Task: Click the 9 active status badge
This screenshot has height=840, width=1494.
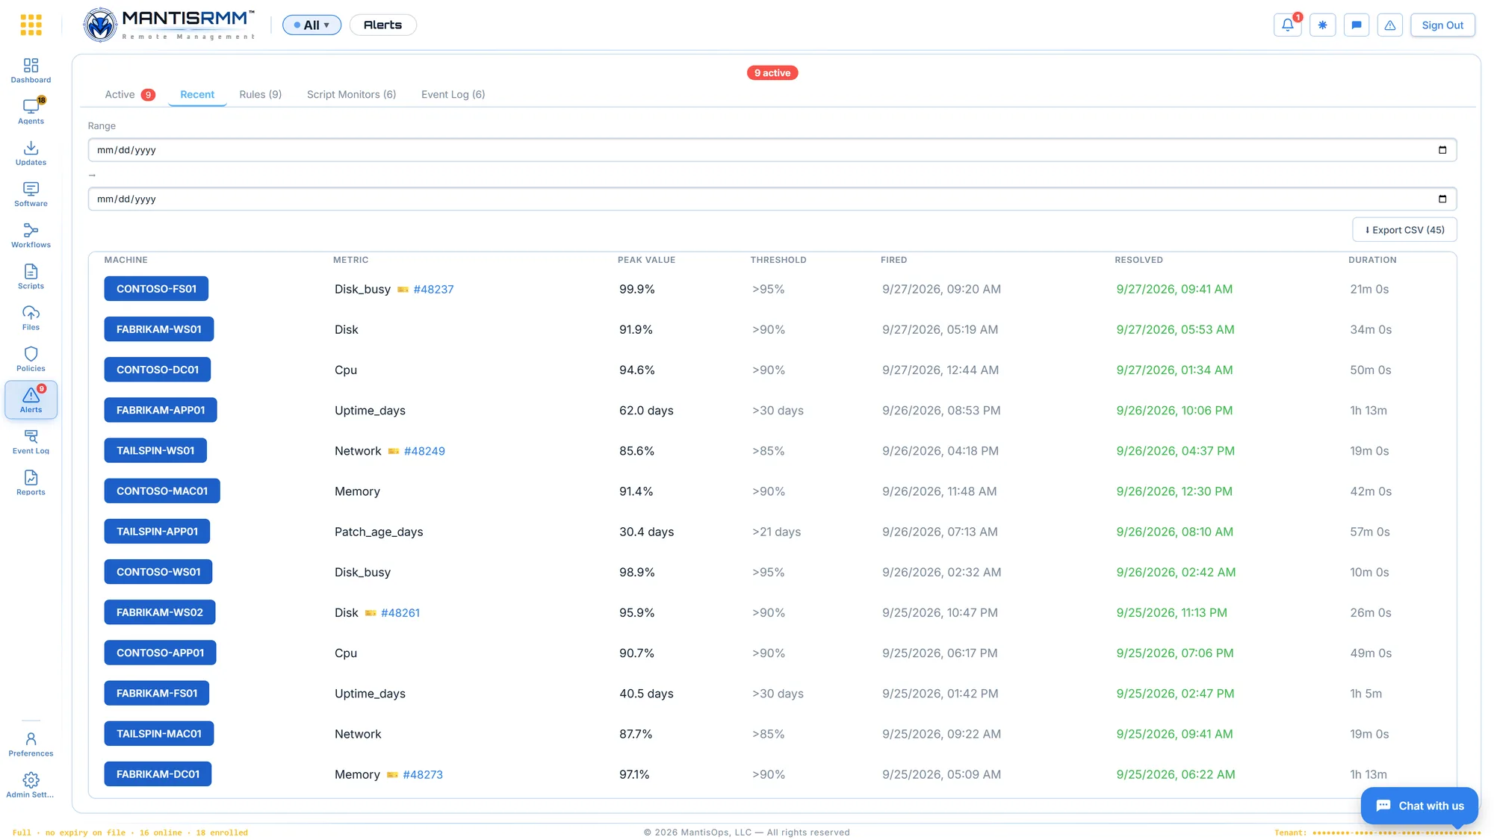Action: 772,72
